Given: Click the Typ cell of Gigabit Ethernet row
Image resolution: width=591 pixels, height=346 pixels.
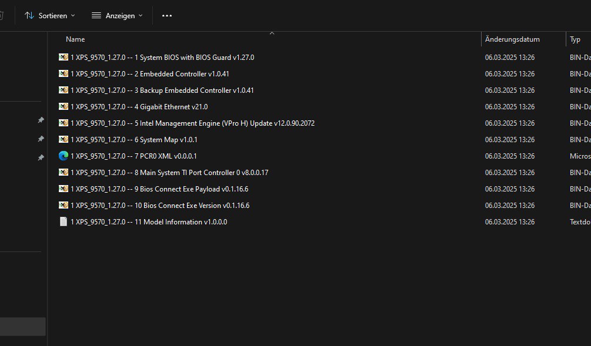Looking at the screenshot, I should point(580,106).
